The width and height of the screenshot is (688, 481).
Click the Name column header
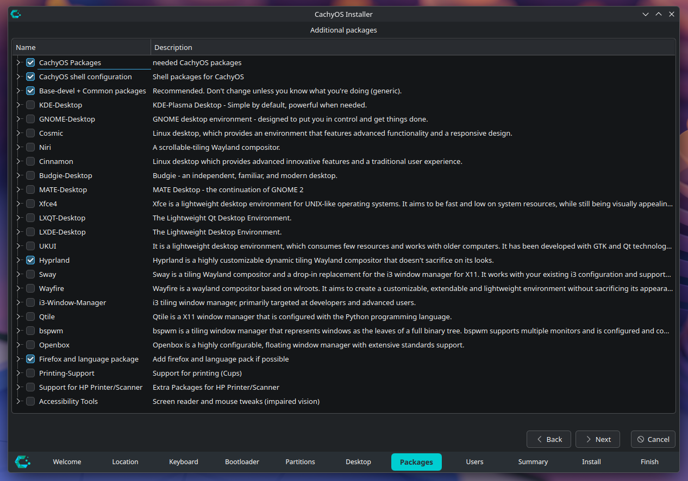(26, 47)
